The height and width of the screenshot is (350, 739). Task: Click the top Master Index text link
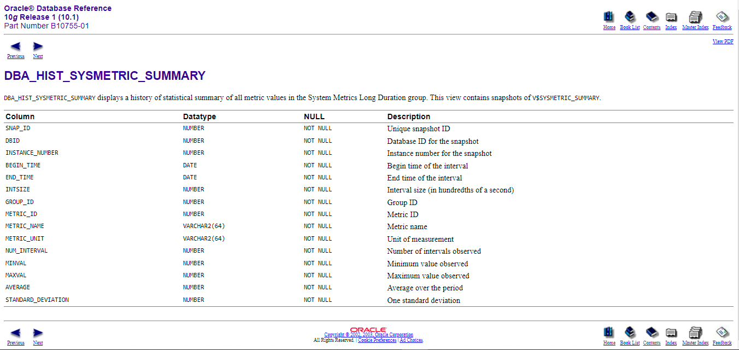695,27
